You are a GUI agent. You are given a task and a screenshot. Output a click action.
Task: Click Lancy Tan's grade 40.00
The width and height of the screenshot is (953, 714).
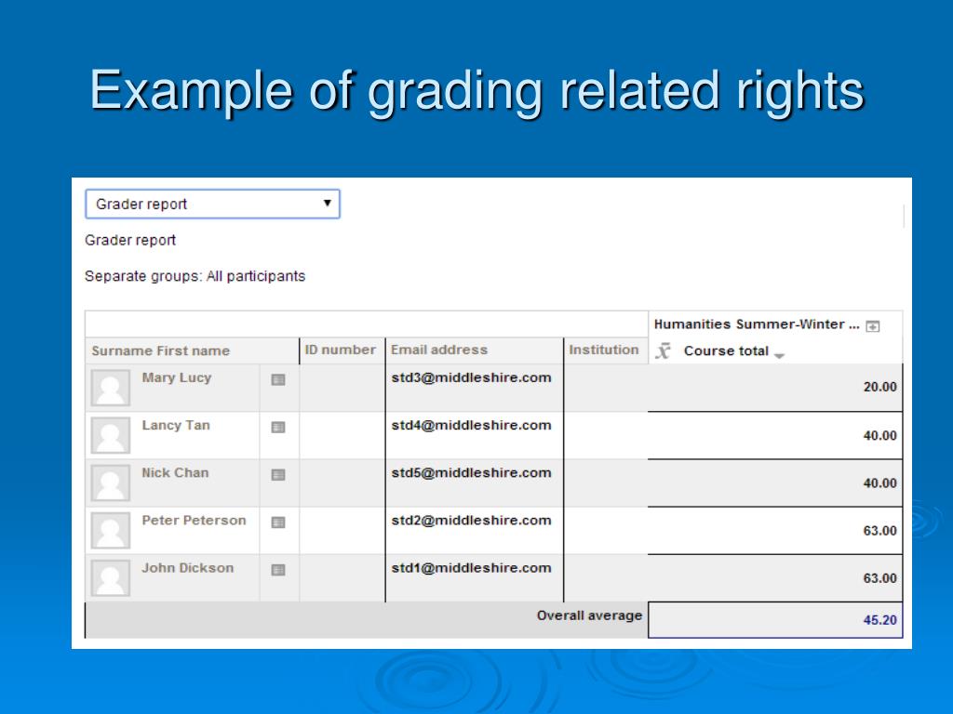coord(880,435)
